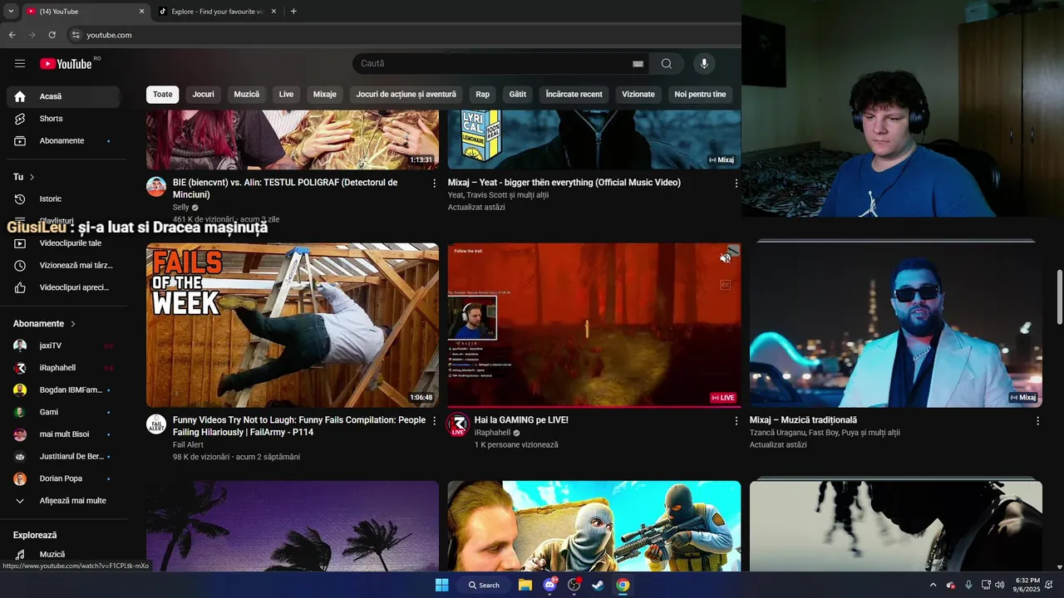Select the Încărcate recent chip
This screenshot has width=1064, height=598.
pos(574,95)
